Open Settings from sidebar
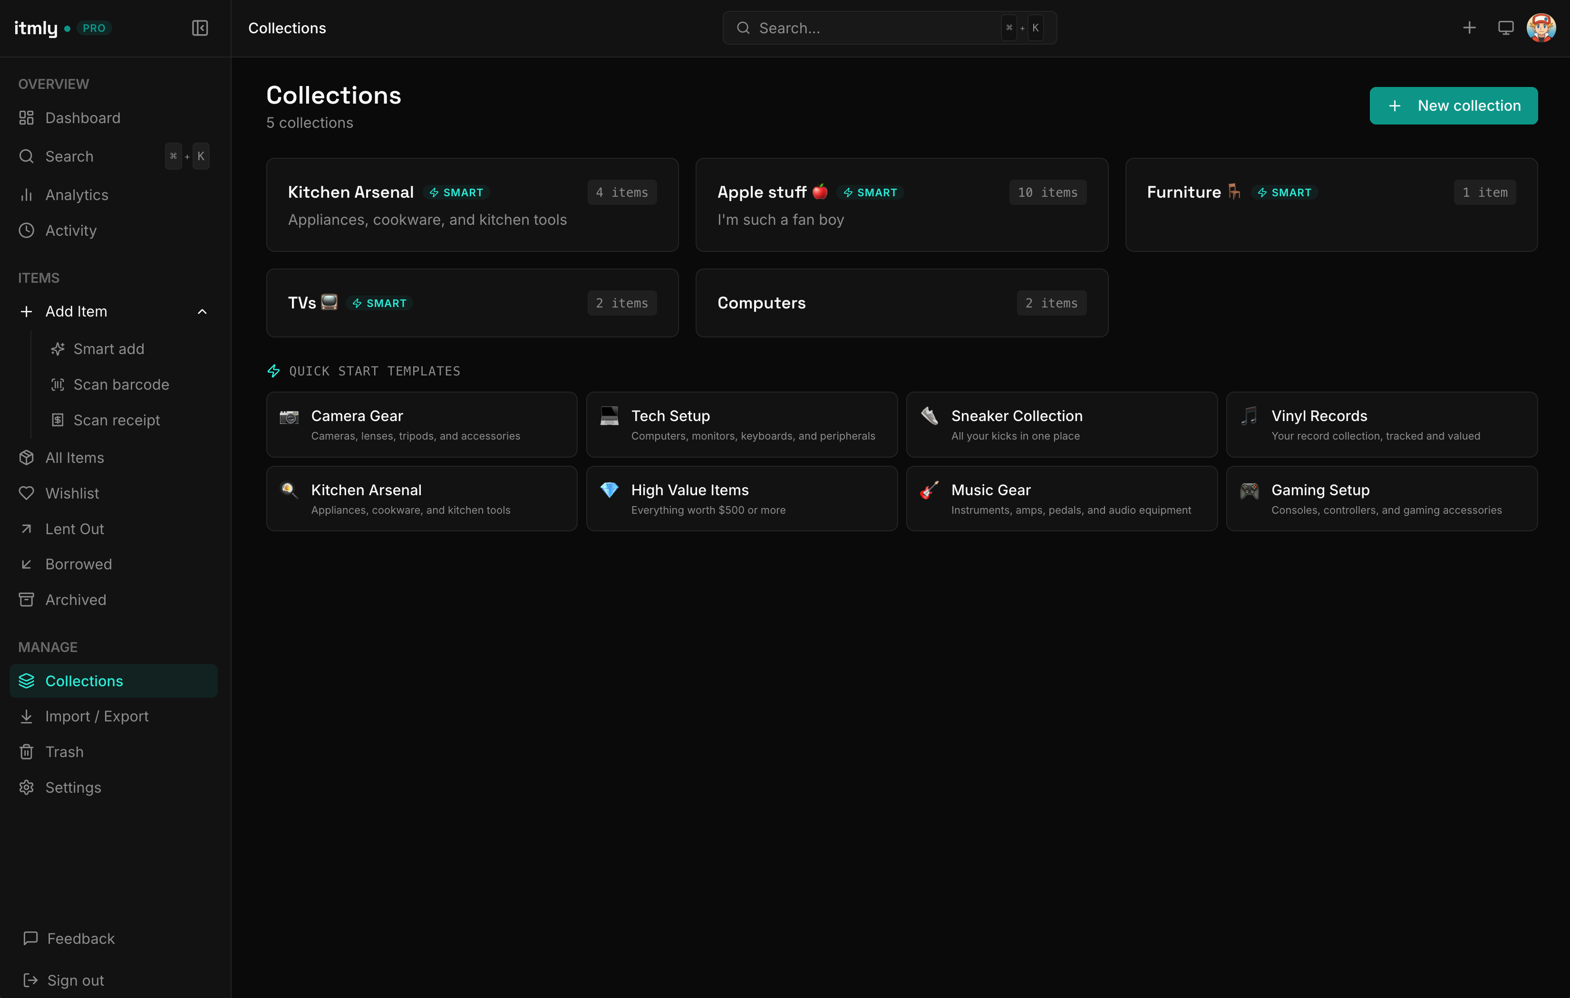The width and height of the screenshot is (1570, 998). pos(73,787)
